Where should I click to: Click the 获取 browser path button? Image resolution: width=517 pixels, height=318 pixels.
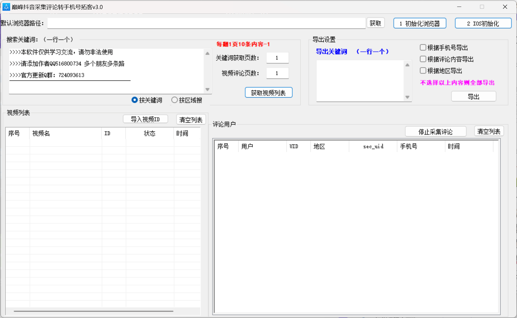375,23
